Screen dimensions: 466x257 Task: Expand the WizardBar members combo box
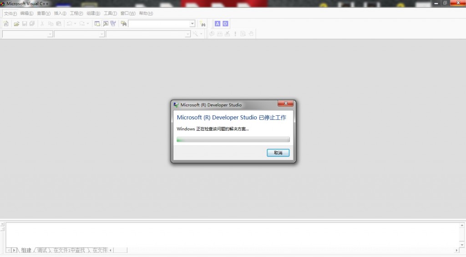point(187,35)
